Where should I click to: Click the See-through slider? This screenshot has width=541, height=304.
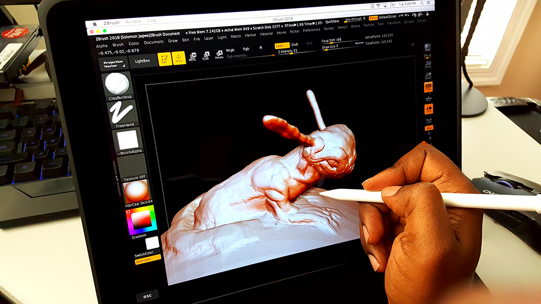355,19
